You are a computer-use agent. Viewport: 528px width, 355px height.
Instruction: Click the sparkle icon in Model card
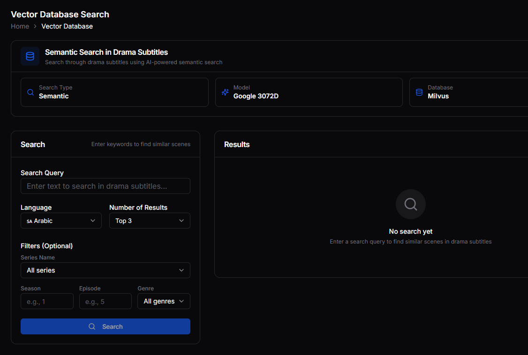pos(225,92)
